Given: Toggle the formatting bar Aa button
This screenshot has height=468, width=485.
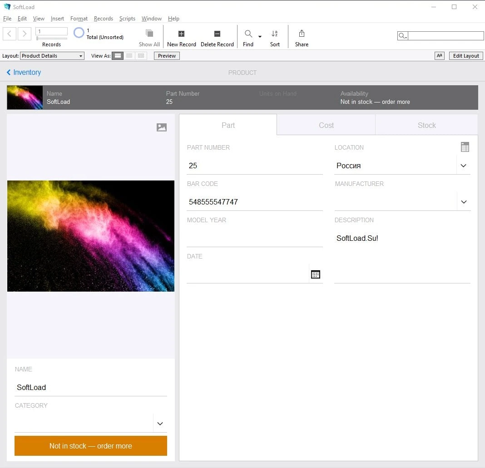Looking at the screenshot, I should click(x=440, y=56).
